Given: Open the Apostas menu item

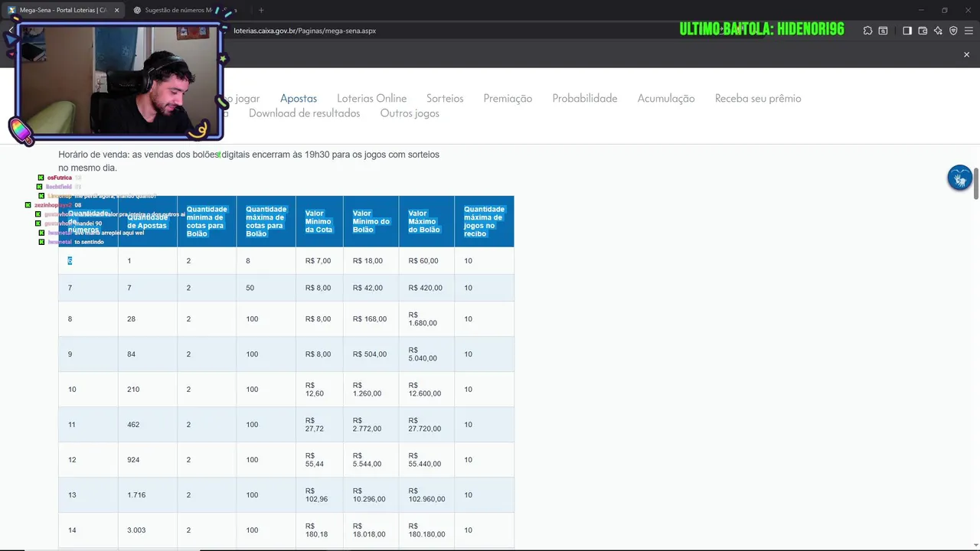Looking at the screenshot, I should coord(299,98).
